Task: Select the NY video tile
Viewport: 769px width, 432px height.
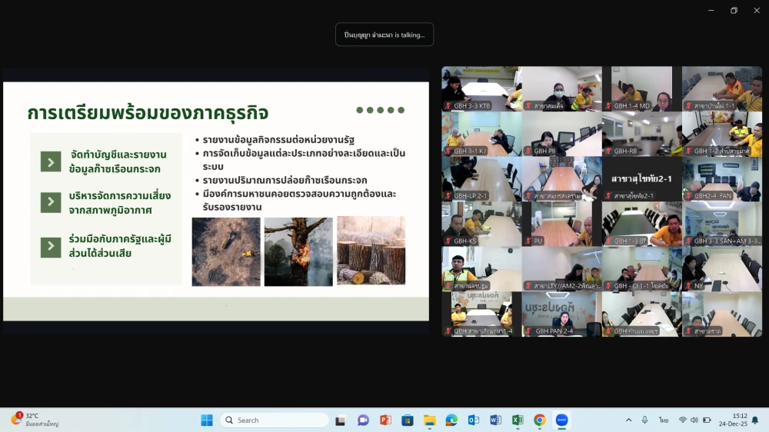Action: pos(722,269)
